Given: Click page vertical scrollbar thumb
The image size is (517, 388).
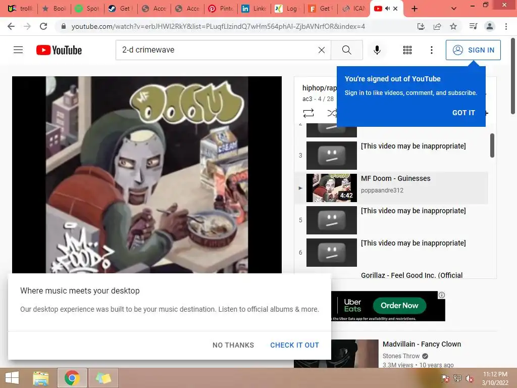Looking at the screenshot, I should (513, 76).
